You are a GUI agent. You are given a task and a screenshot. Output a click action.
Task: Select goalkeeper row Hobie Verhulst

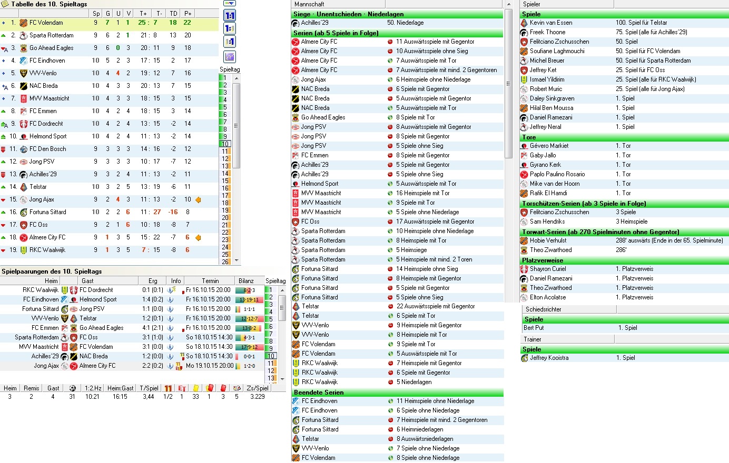(x=624, y=240)
